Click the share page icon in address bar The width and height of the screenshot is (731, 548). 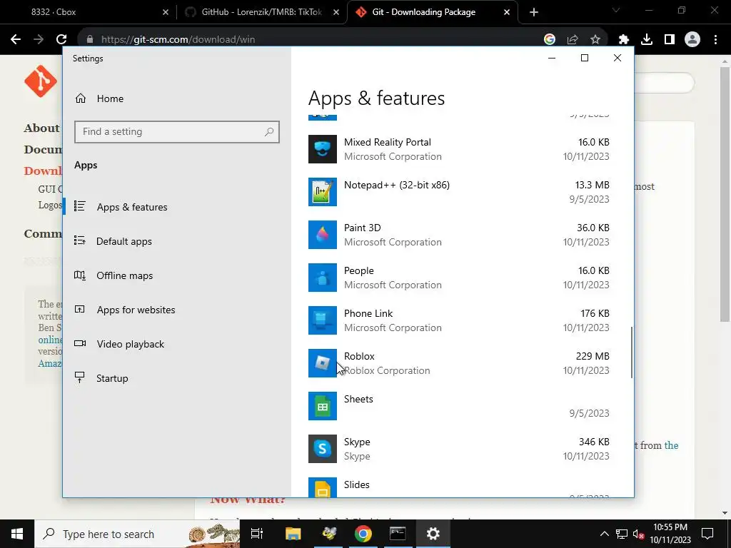pos(573,40)
